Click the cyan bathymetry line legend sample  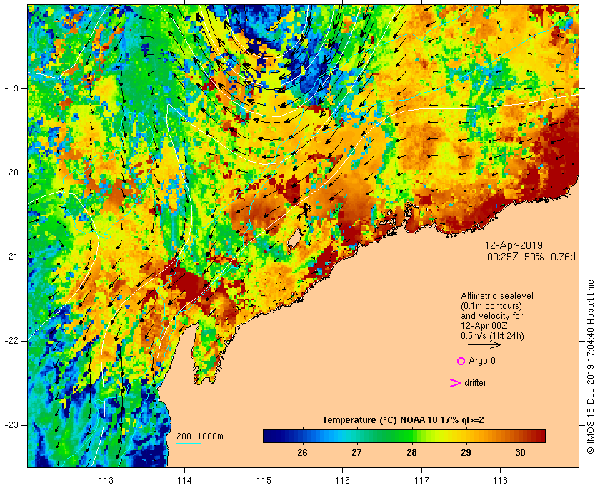point(189,444)
